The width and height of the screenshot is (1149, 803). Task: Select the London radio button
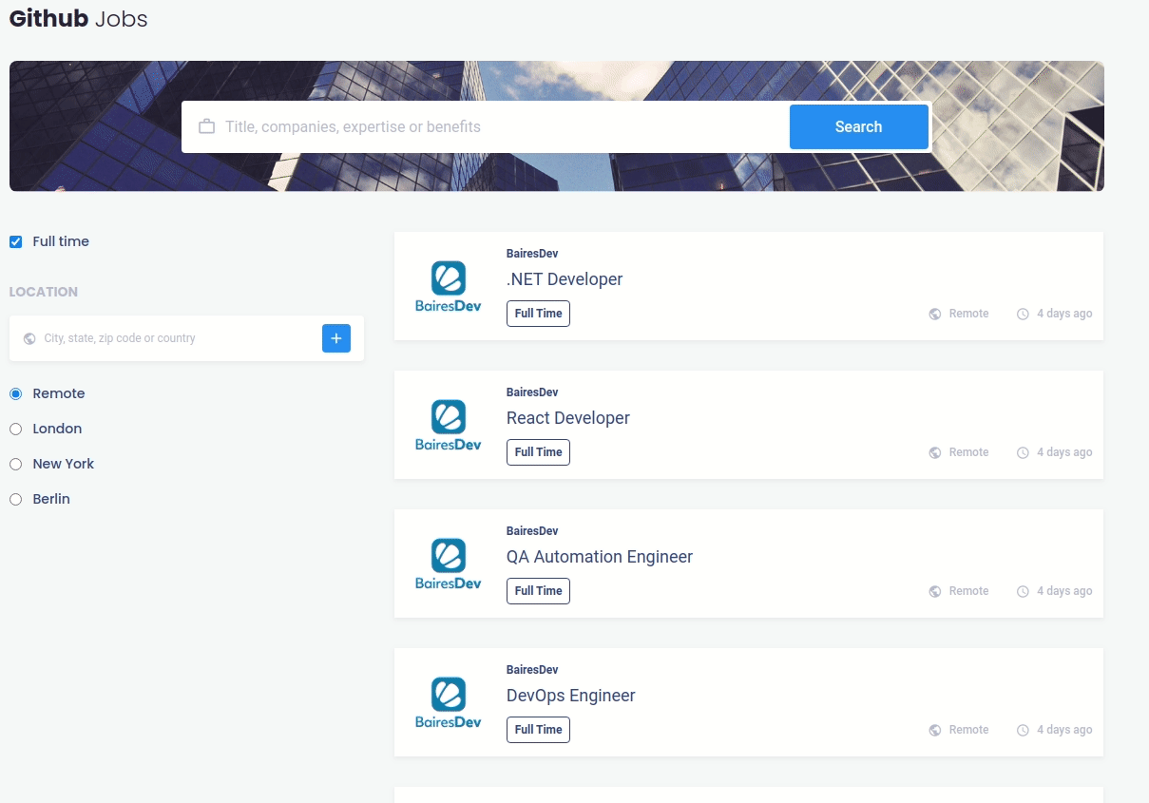point(15,429)
